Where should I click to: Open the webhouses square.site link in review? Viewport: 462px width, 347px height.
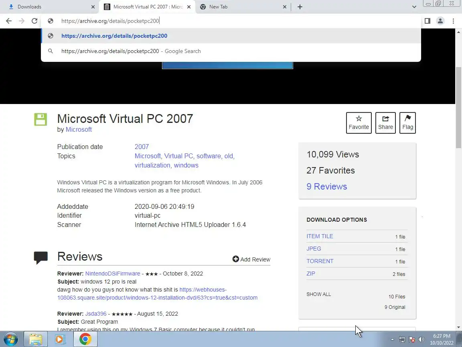157,294
